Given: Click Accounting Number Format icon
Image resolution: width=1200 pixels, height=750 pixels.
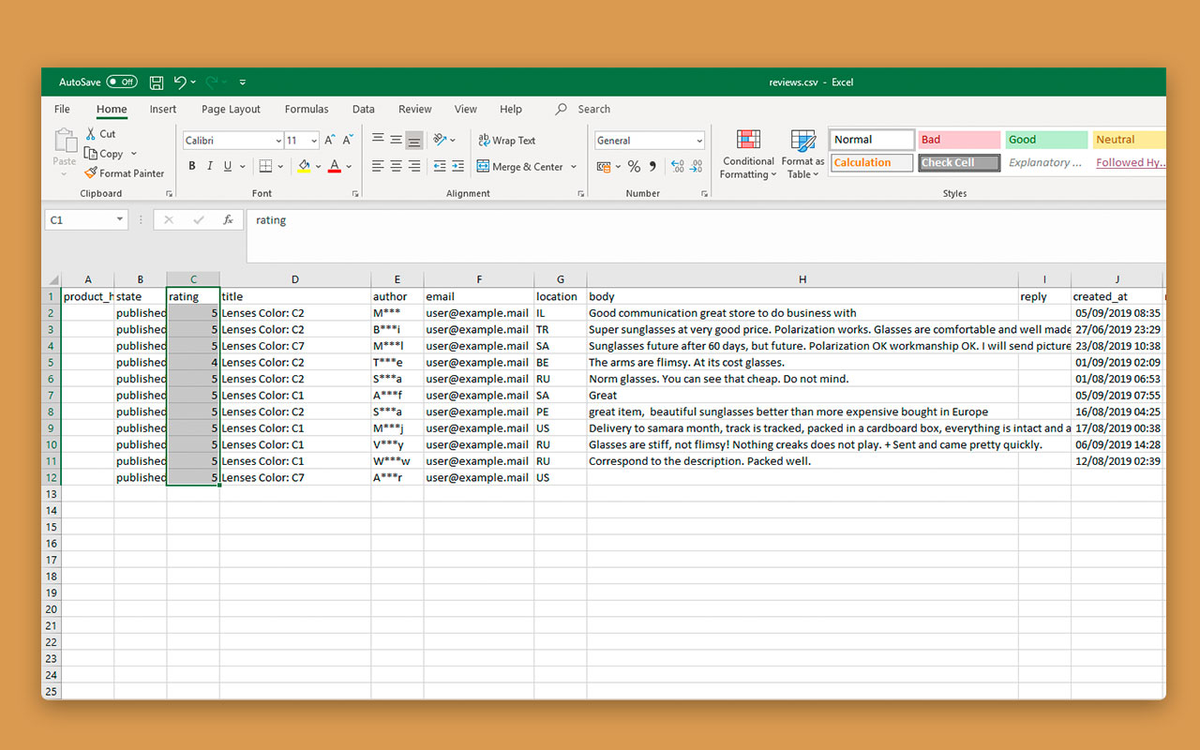Looking at the screenshot, I should pyautogui.click(x=603, y=167).
